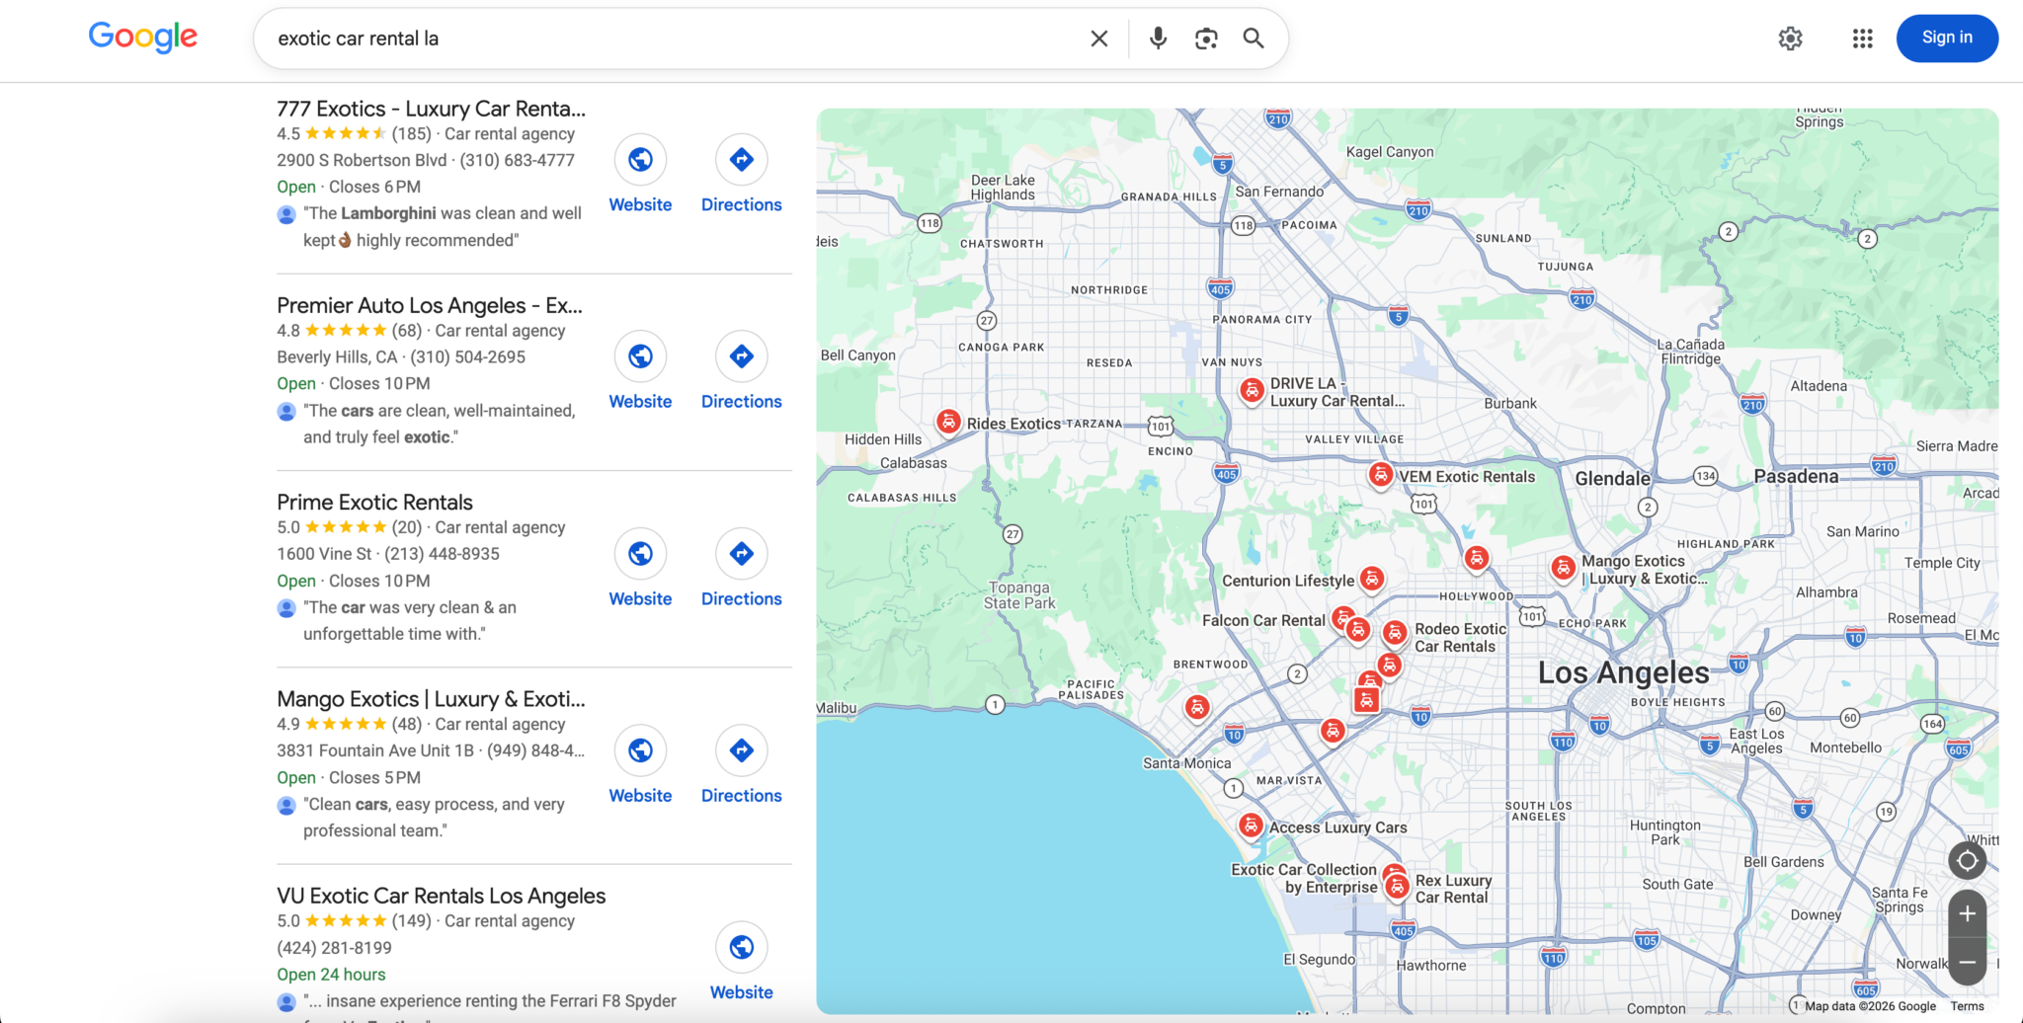Click the Open 24 hours status text
2023x1023 pixels.
[331, 975]
